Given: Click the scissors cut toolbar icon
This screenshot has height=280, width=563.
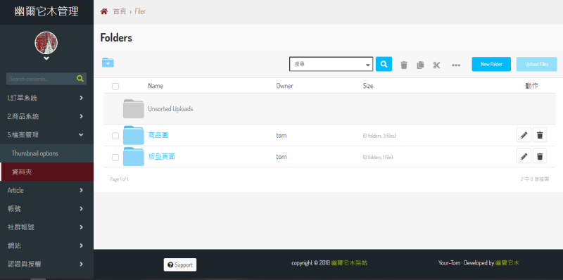Looking at the screenshot, I should [436, 65].
